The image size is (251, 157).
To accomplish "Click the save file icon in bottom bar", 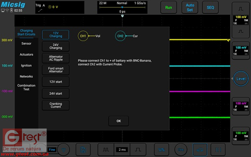I will [83, 150].
